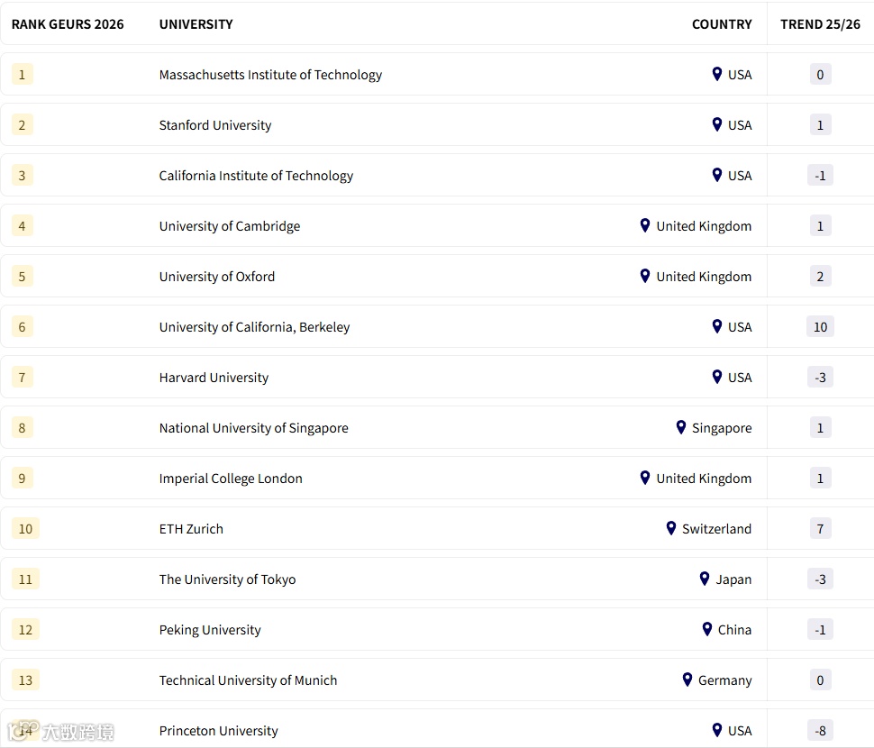Click the pin icon in the University of Cambridge row

pyautogui.click(x=645, y=225)
